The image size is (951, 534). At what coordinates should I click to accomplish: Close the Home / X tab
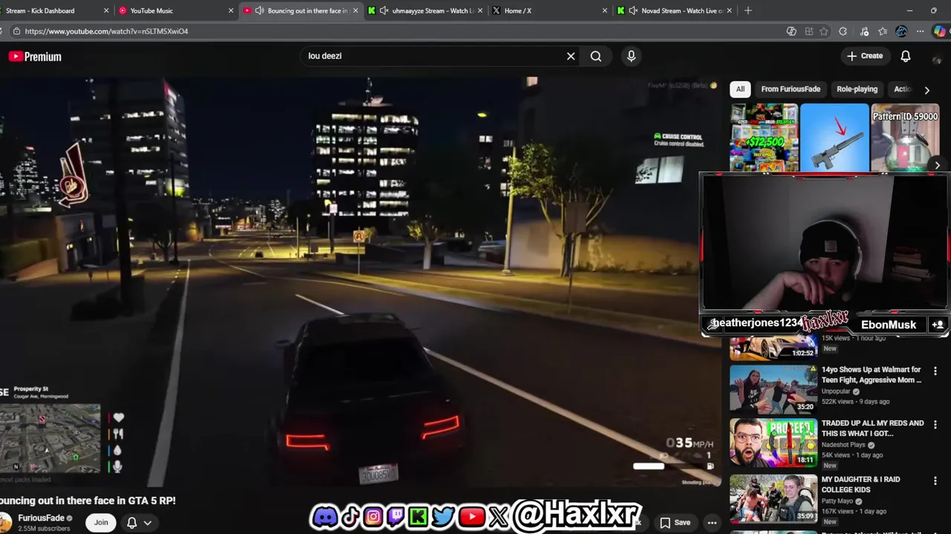(x=604, y=10)
